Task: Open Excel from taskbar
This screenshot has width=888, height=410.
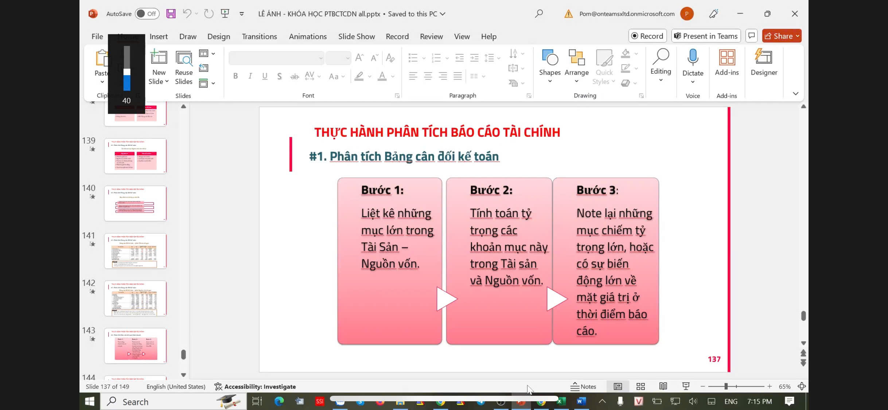Action: 561,401
